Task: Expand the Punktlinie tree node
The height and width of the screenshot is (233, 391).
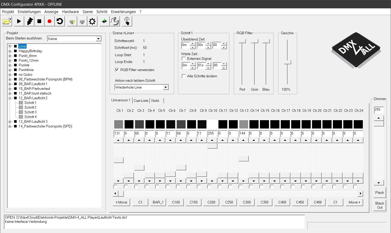Action: [10, 70]
